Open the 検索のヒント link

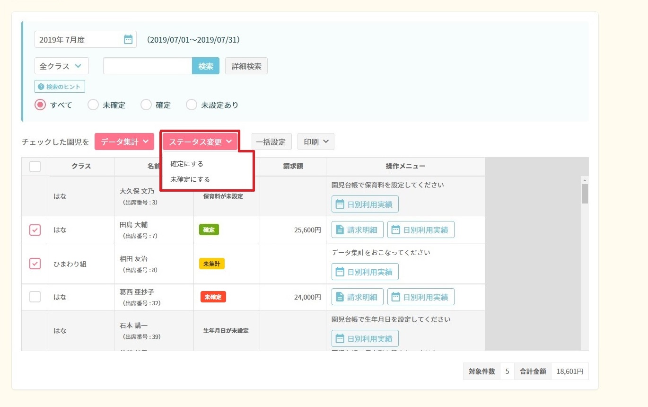point(60,87)
